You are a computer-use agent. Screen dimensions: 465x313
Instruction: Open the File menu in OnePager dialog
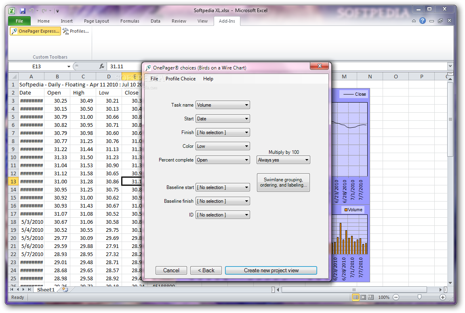154,78
